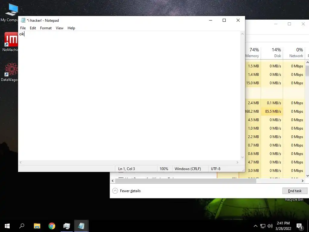Viewport: 309px width, 232px height.
Task: Open taskbar search
Action: [x=22, y=226]
